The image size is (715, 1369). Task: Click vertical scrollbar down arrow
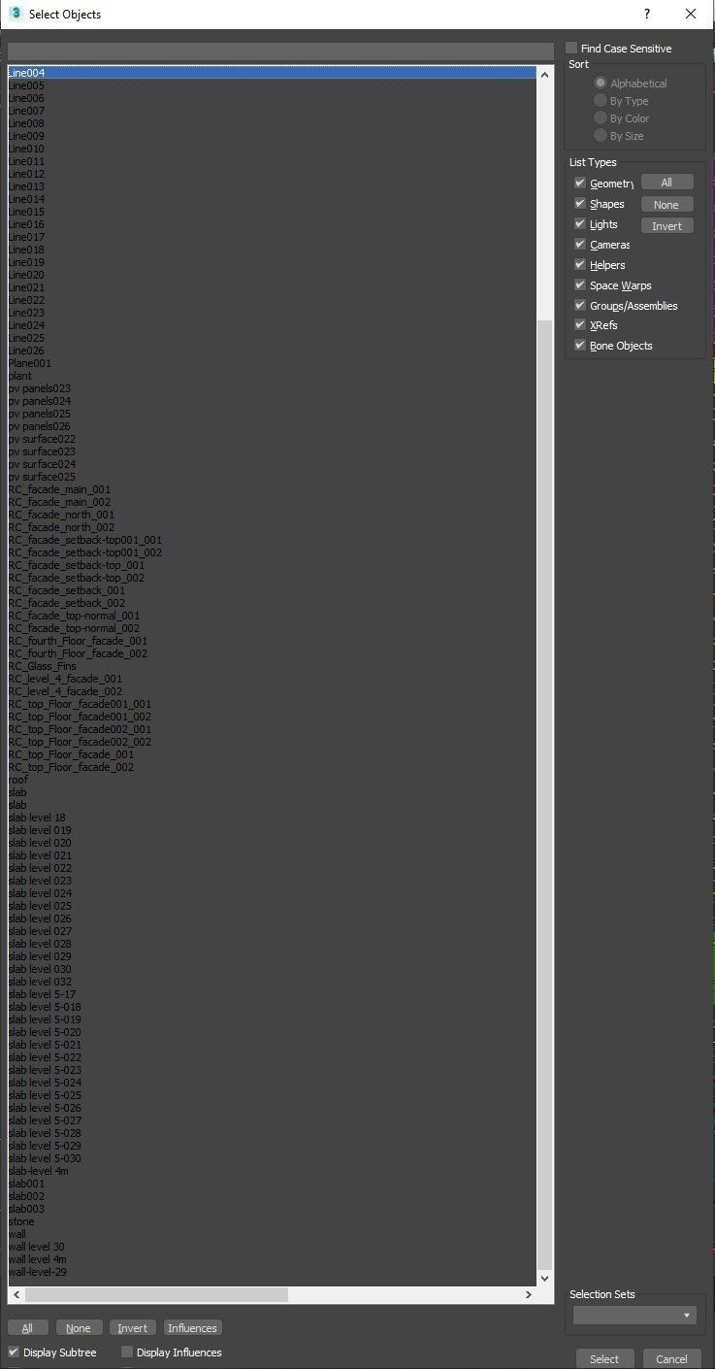pos(545,1278)
